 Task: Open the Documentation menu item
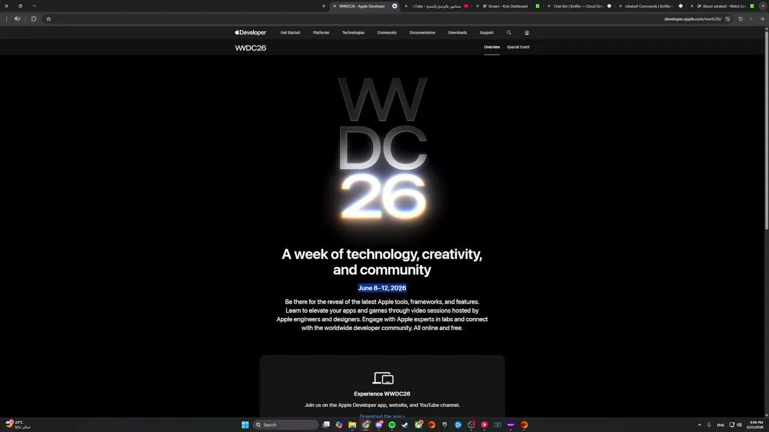(422, 32)
